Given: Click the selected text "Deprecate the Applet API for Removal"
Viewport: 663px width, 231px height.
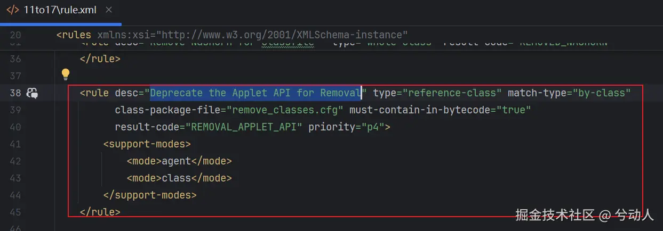Looking at the screenshot, I should (x=255, y=93).
